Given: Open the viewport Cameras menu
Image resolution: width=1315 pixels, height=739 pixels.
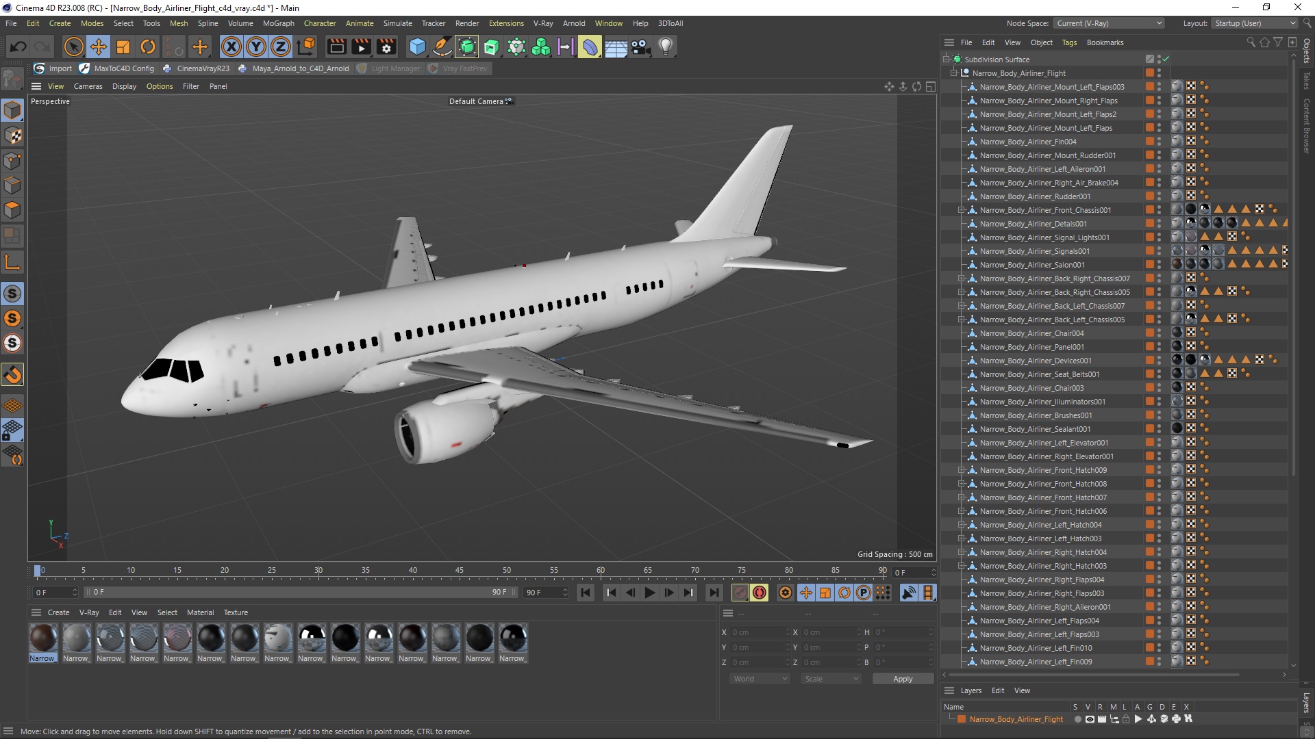Looking at the screenshot, I should [x=88, y=86].
